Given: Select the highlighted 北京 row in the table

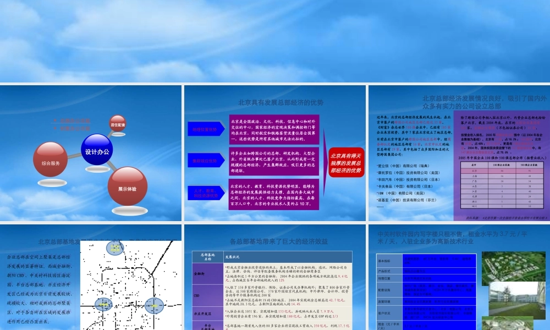Looking at the screenshot, I should coord(502,171).
